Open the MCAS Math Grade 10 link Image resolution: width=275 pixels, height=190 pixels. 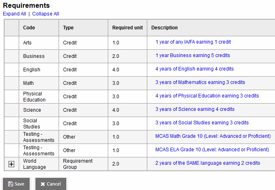click(213, 136)
